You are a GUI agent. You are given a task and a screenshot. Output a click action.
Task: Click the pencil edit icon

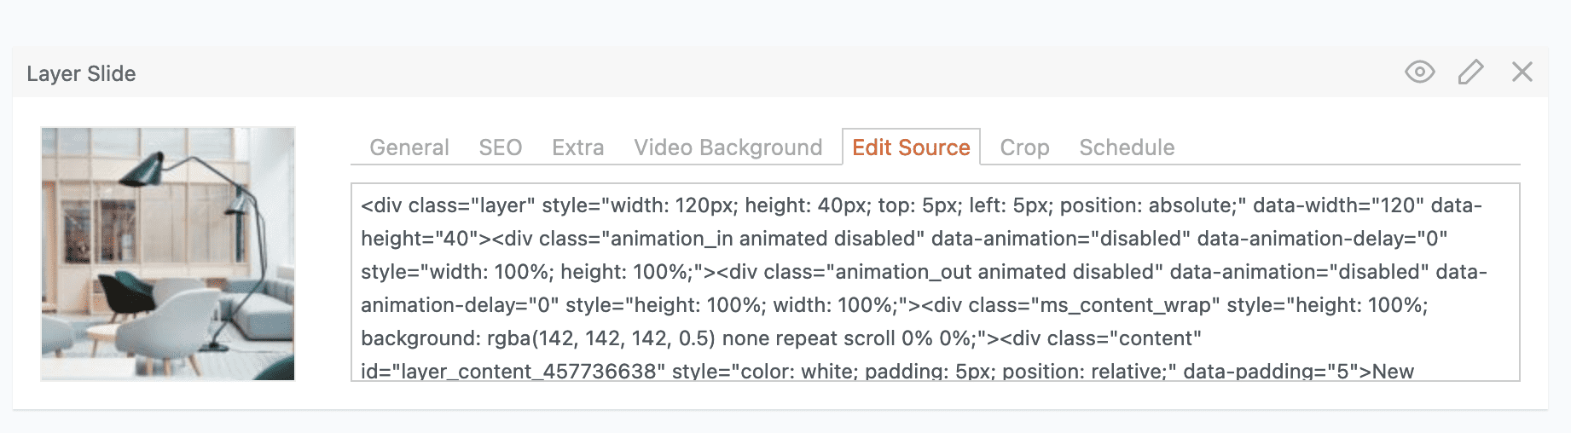point(1470,72)
